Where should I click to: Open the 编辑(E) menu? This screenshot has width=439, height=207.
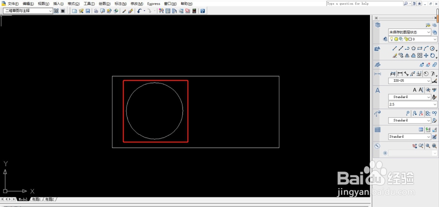click(28, 4)
